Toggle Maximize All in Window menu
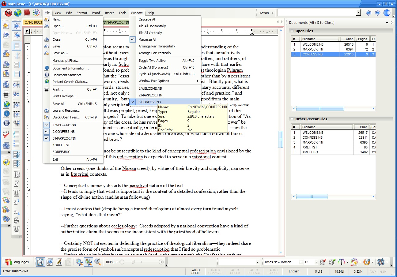Viewport: 397px width, 277px height. click(x=165, y=39)
